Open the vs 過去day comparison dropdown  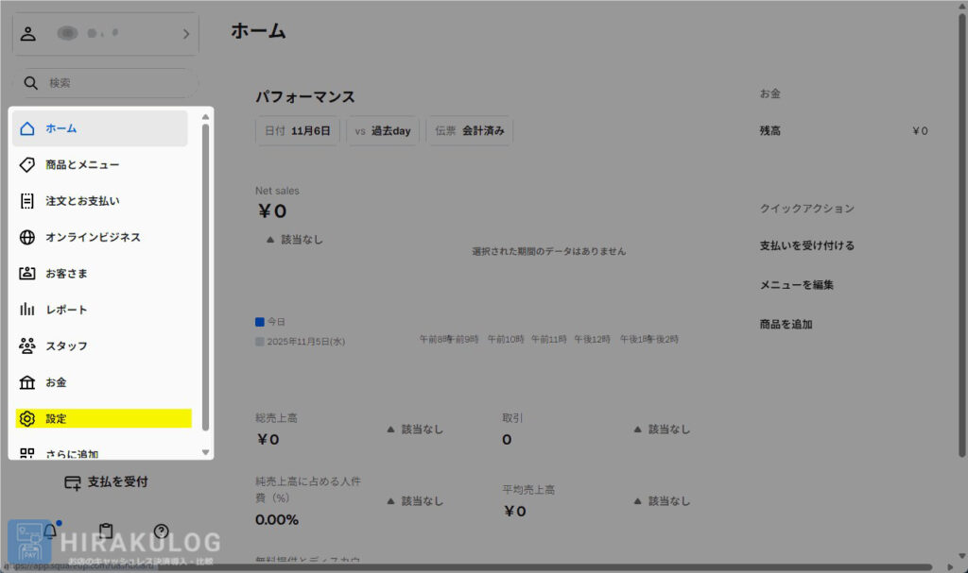383,131
